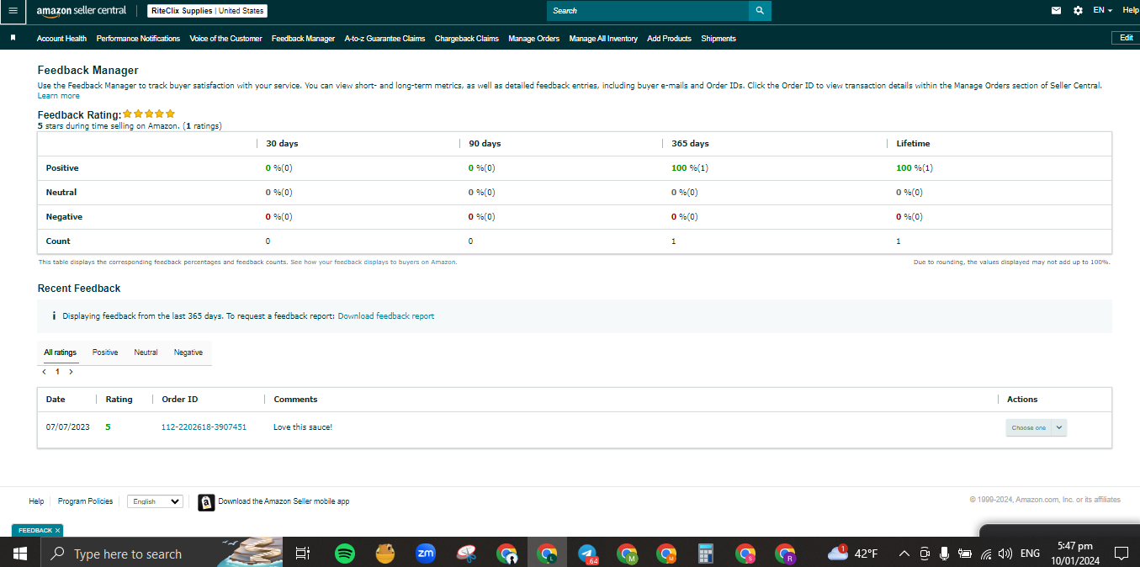Click the top Search input field
The width and height of the screenshot is (1140, 567).
coord(648,11)
